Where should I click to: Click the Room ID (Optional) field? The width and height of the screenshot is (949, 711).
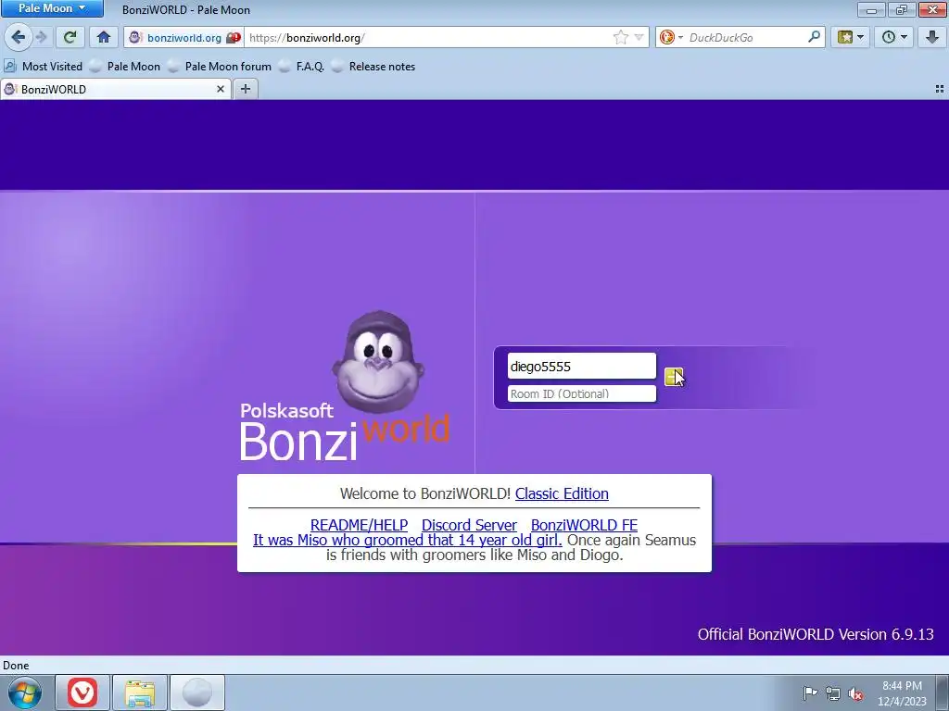pyautogui.click(x=581, y=393)
